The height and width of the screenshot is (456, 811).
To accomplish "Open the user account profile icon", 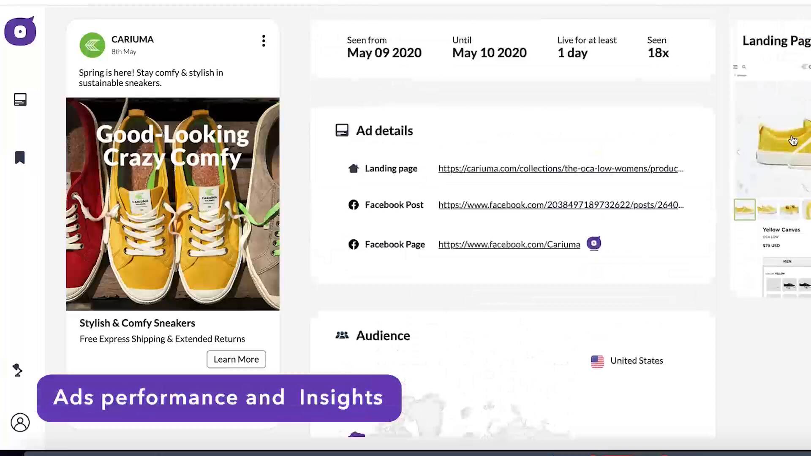I will pos(20,422).
